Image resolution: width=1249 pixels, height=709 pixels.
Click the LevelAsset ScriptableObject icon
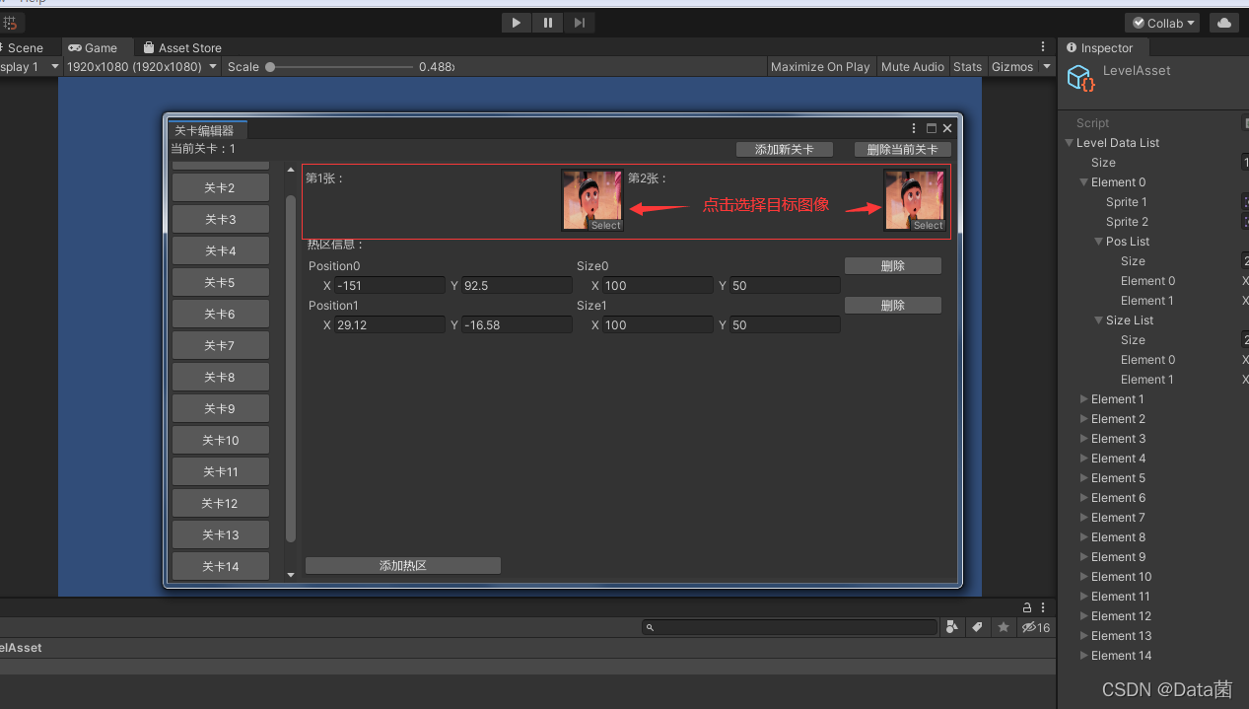click(1081, 78)
